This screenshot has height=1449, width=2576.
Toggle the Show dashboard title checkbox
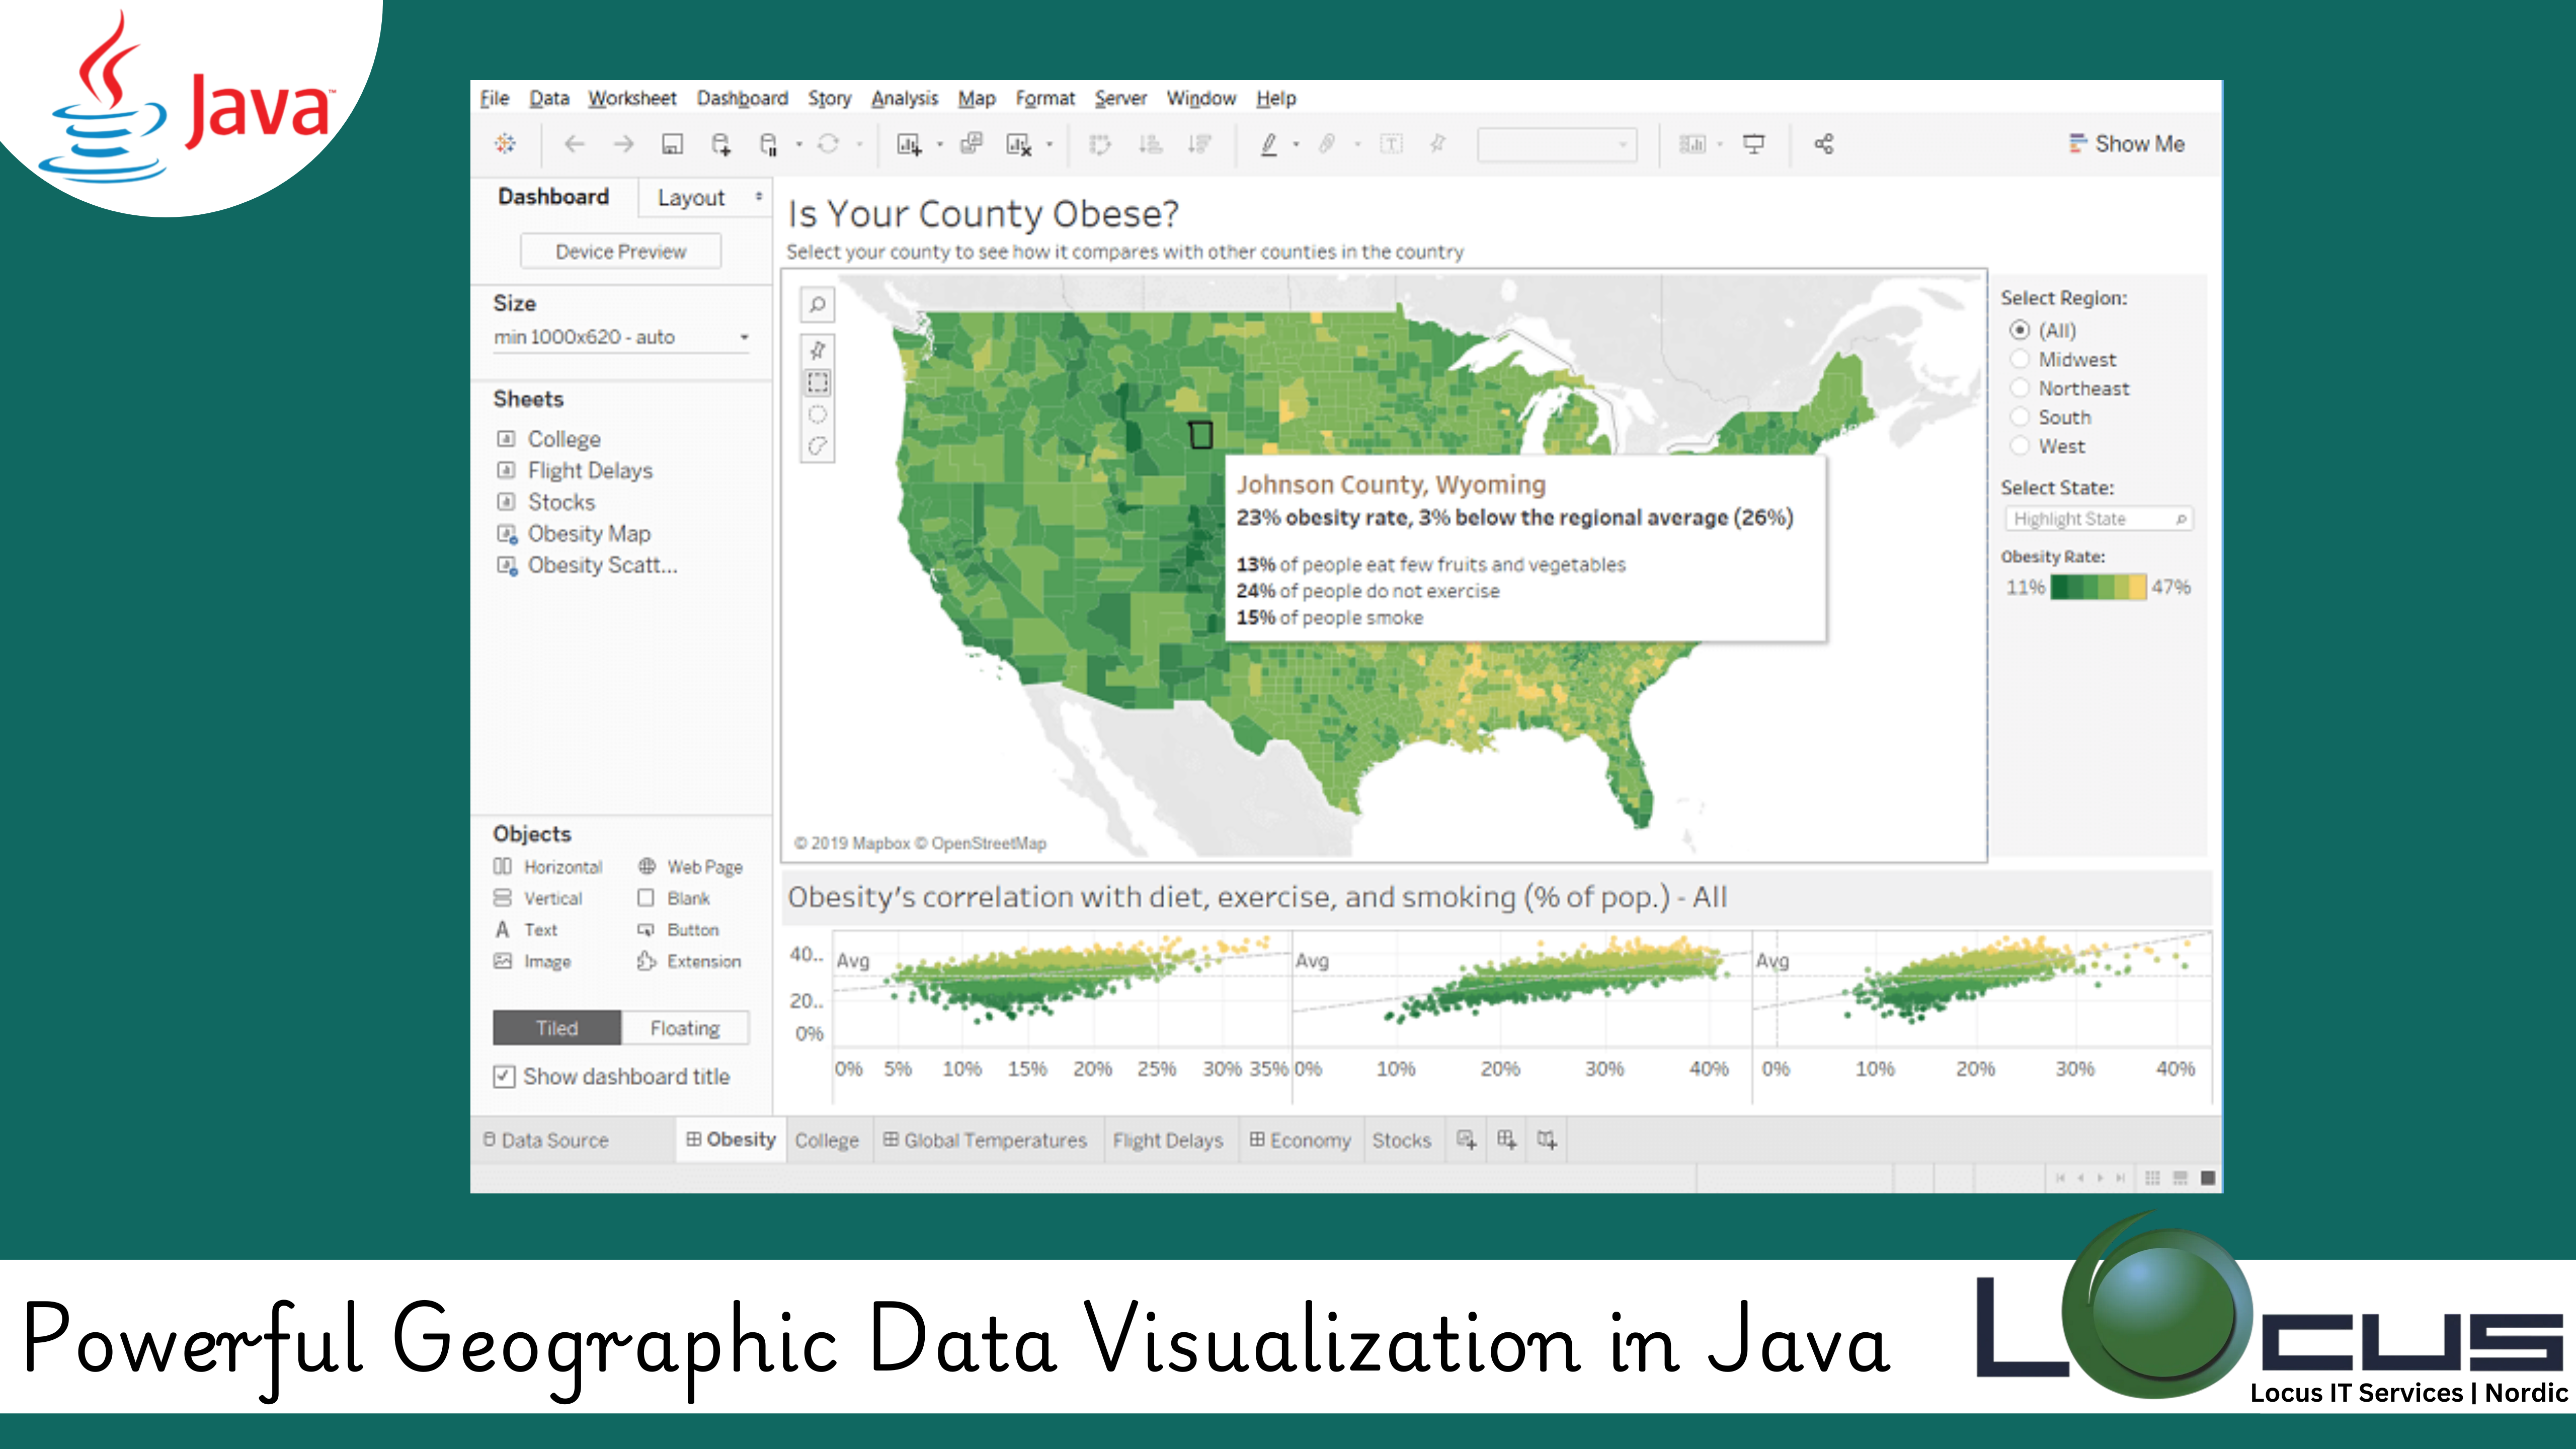coord(504,1077)
